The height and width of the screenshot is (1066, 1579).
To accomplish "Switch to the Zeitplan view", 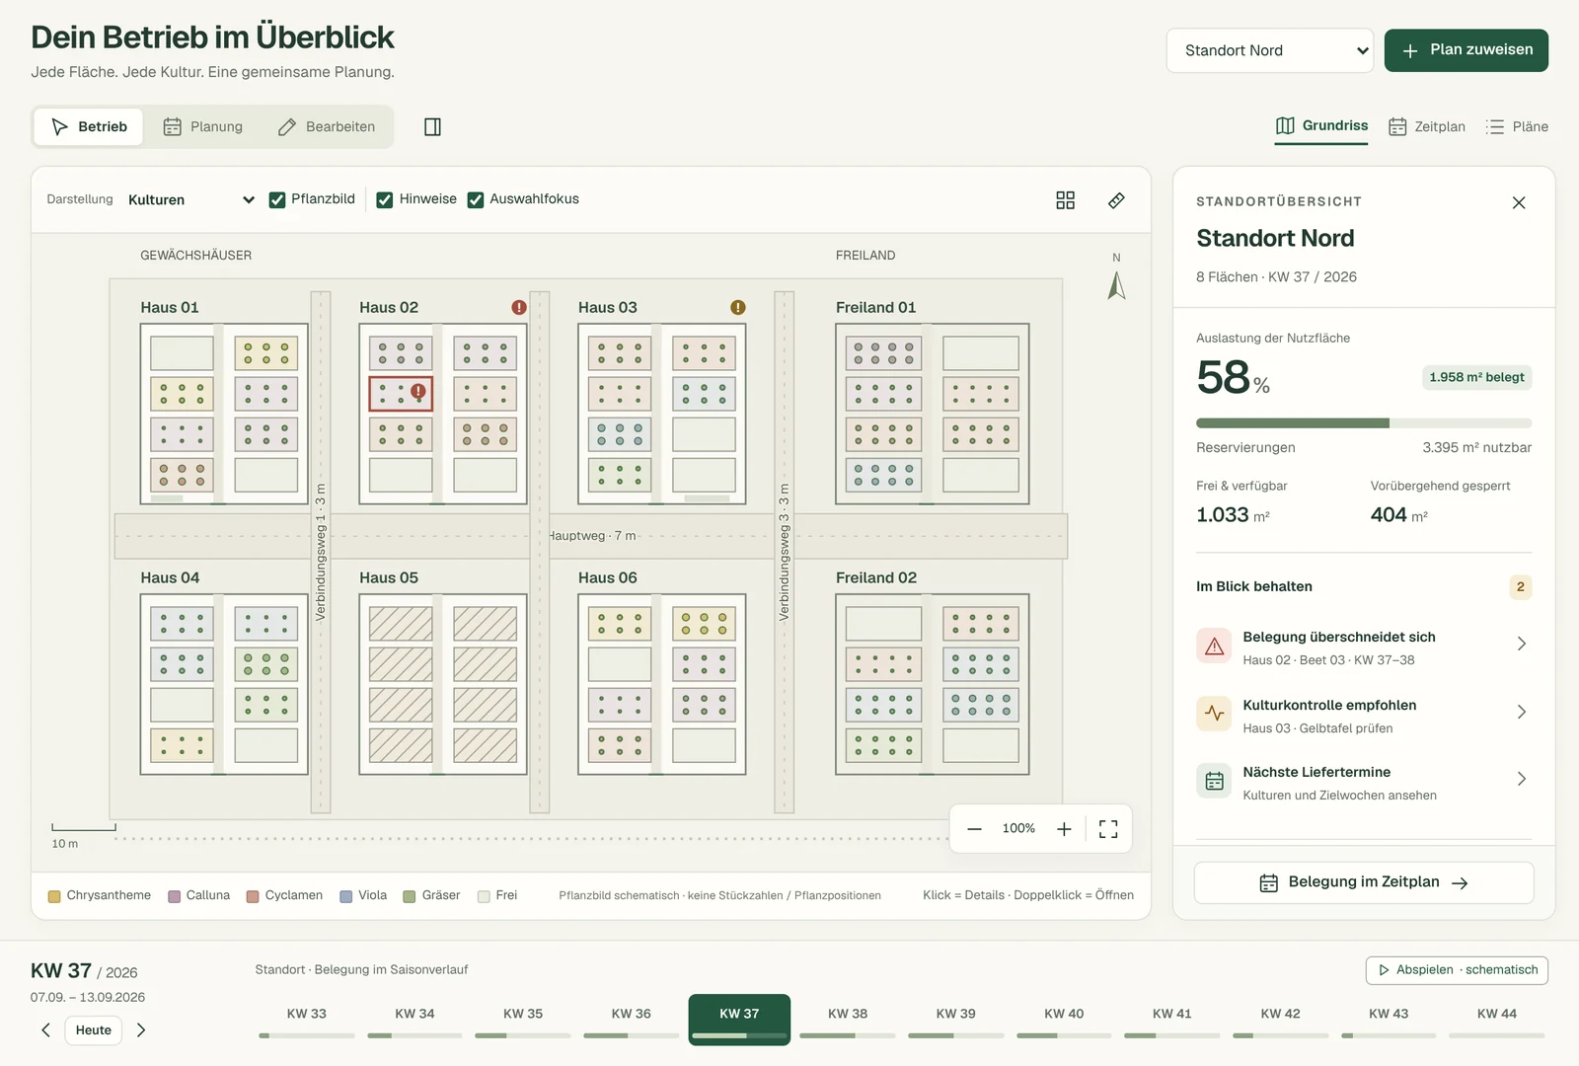I will click(x=1427, y=126).
